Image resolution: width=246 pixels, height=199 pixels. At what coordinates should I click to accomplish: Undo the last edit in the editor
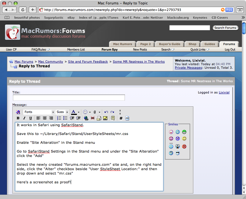pyautogui.click(x=106, y=112)
